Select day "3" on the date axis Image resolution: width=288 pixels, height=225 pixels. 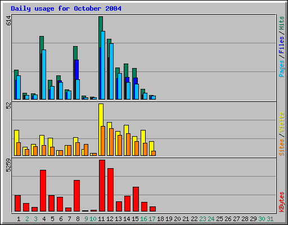click(35, 219)
